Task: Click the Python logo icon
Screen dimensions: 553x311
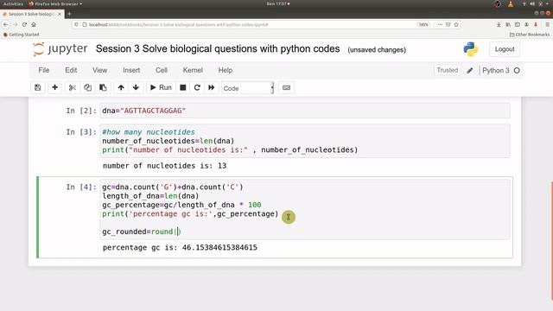Action: click(471, 49)
